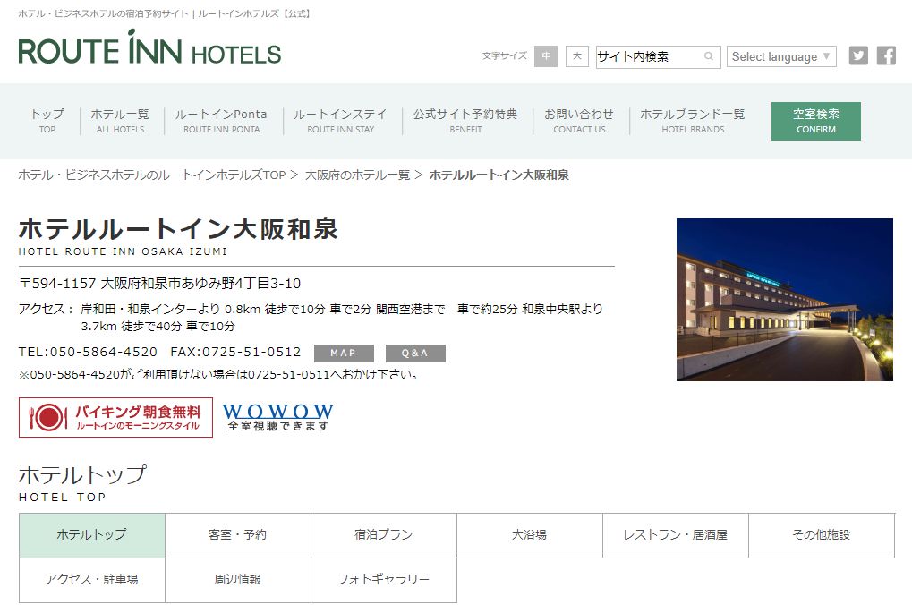Click the address 〒594-1157 text
The height and width of the screenshot is (605, 912).
point(160,284)
